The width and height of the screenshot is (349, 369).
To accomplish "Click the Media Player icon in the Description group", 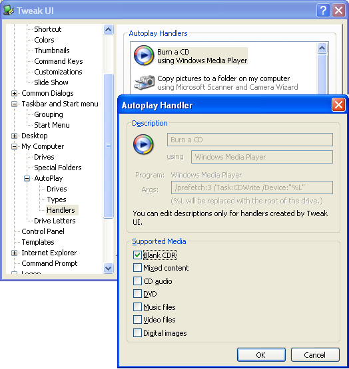I will [x=143, y=144].
